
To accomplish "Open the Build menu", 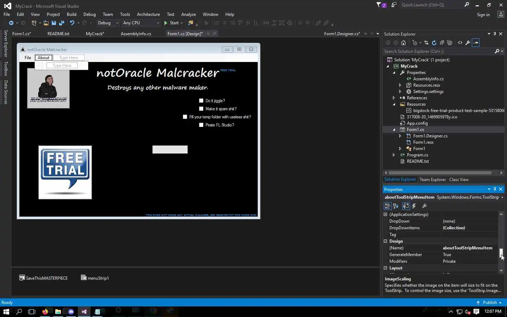I will 71,14.
